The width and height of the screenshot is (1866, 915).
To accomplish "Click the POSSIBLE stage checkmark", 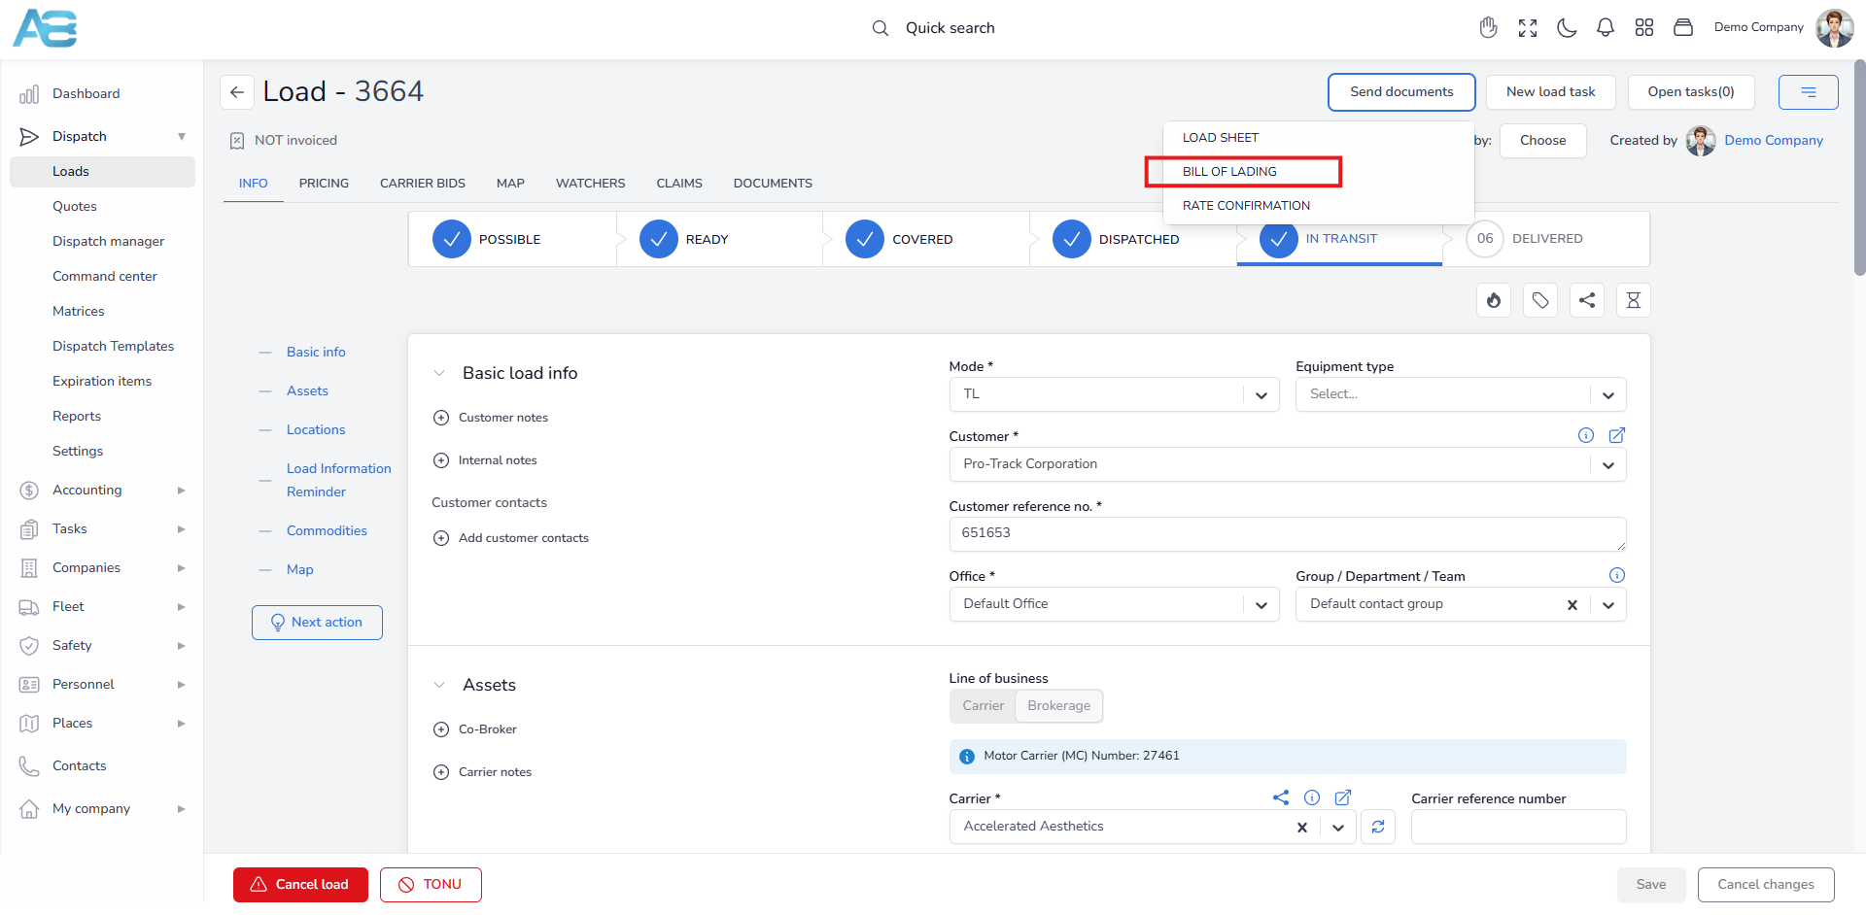I will tap(452, 239).
